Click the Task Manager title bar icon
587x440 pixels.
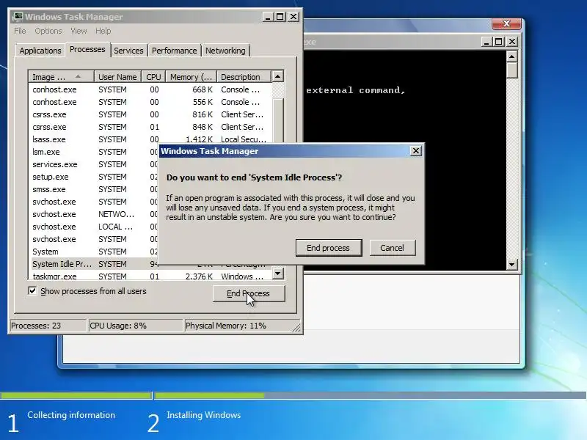point(17,16)
